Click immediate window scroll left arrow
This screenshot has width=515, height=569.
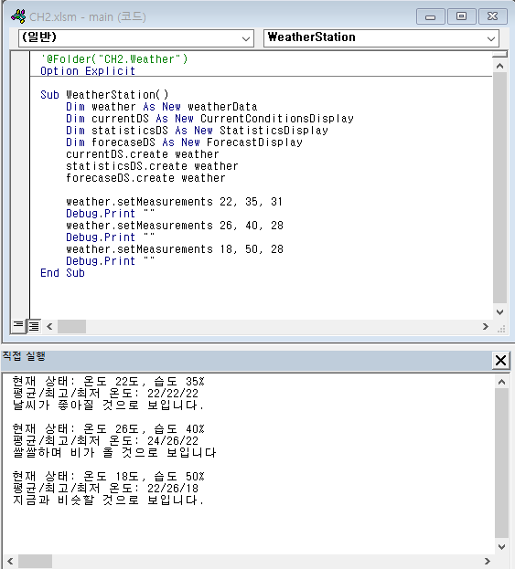10,562
